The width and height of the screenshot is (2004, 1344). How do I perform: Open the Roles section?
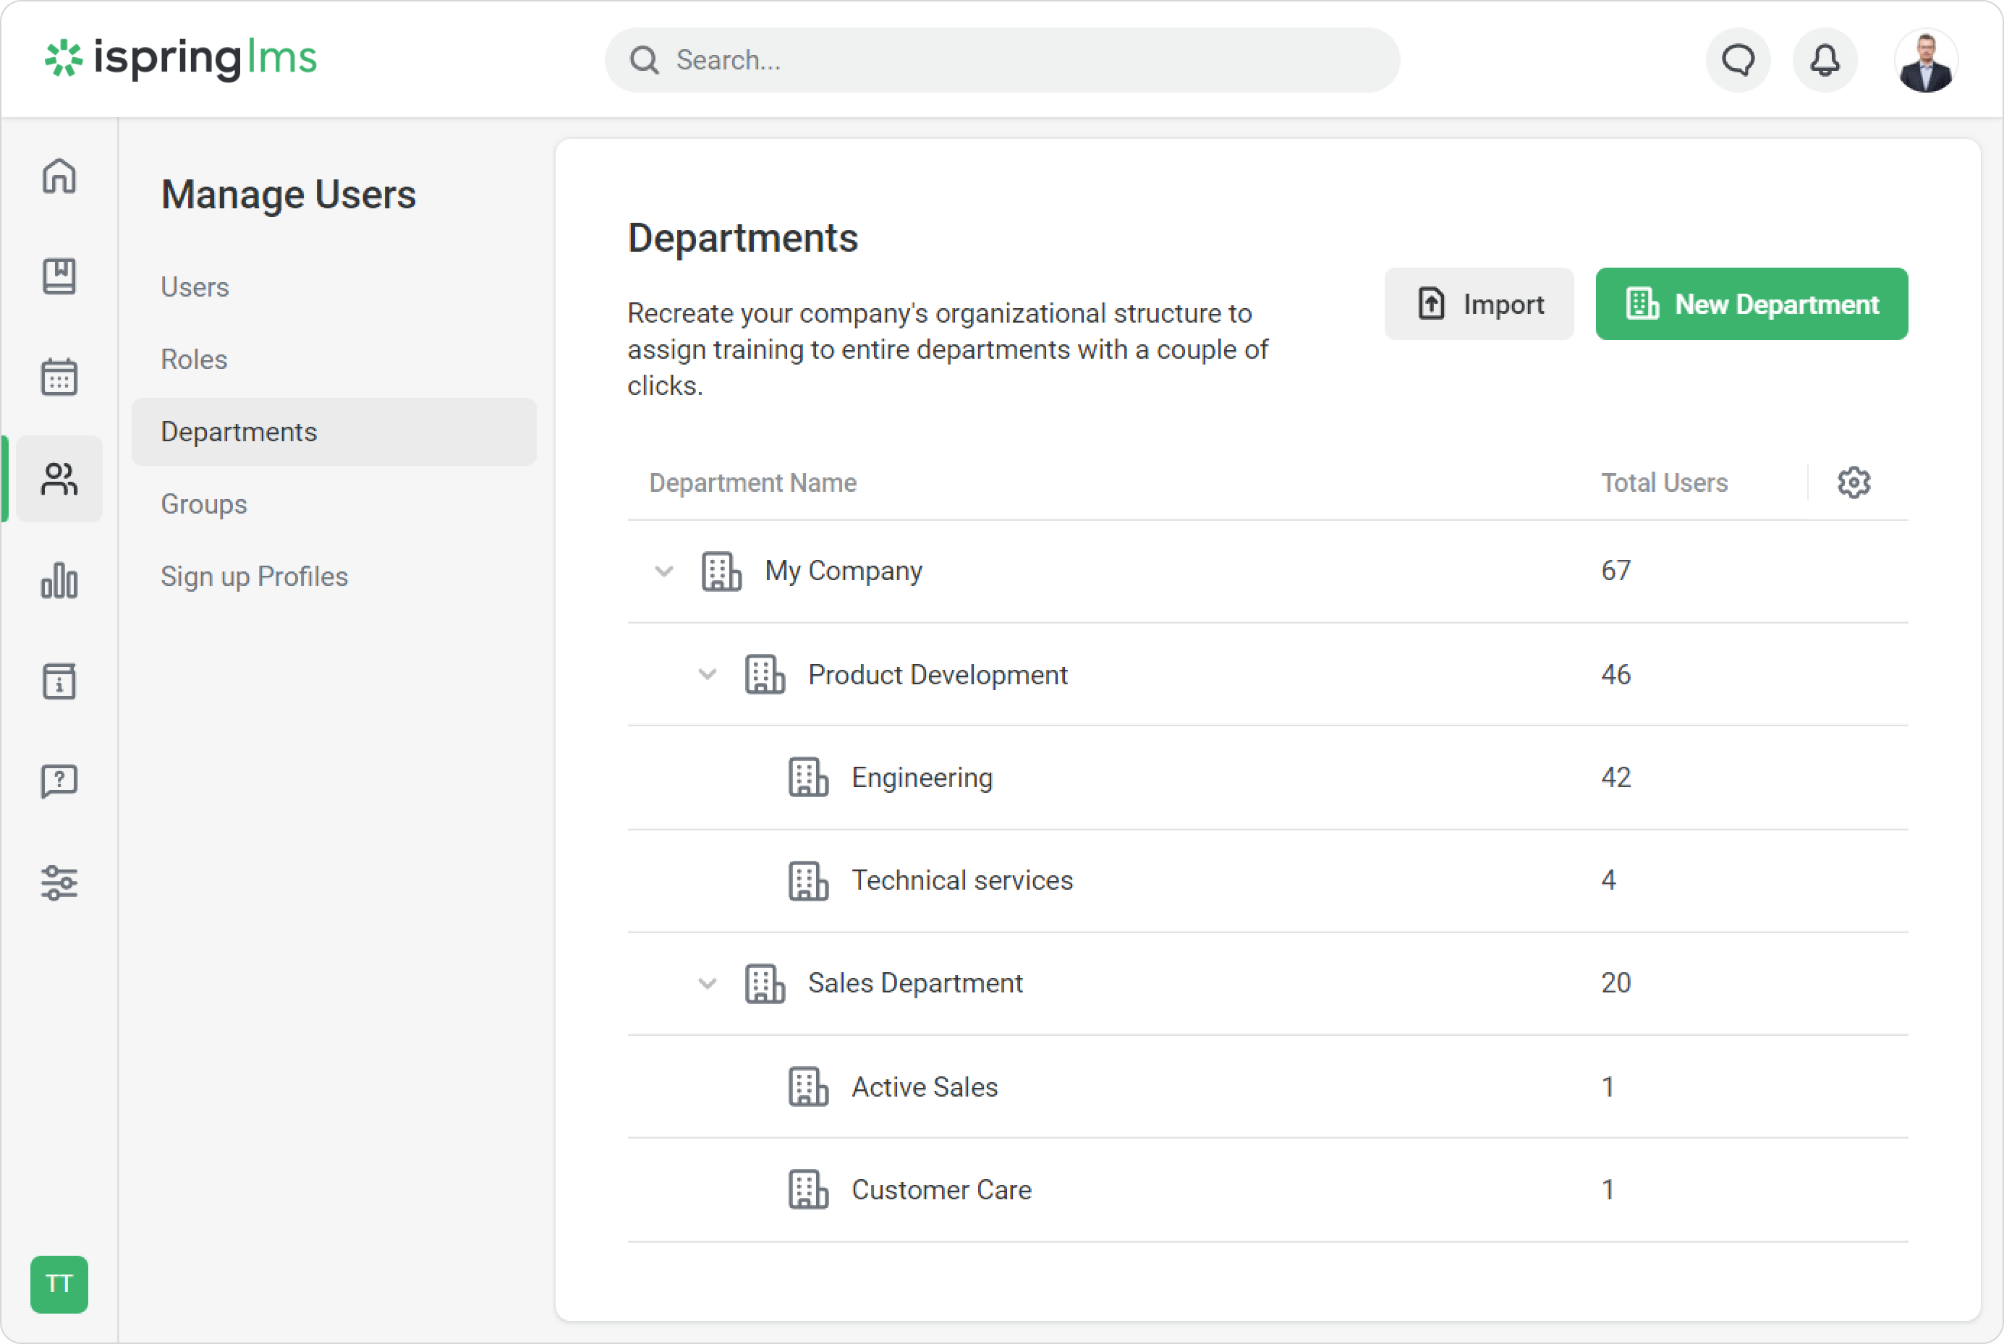[194, 359]
